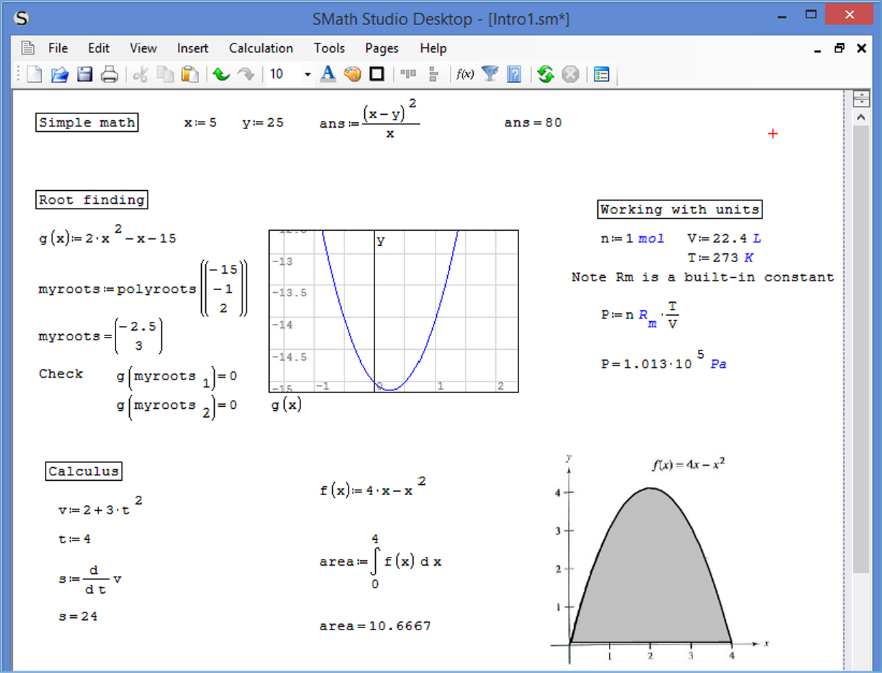The height and width of the screenshot is (673, 882).
Task: Open the Help menu
Action: click(433, 48)
